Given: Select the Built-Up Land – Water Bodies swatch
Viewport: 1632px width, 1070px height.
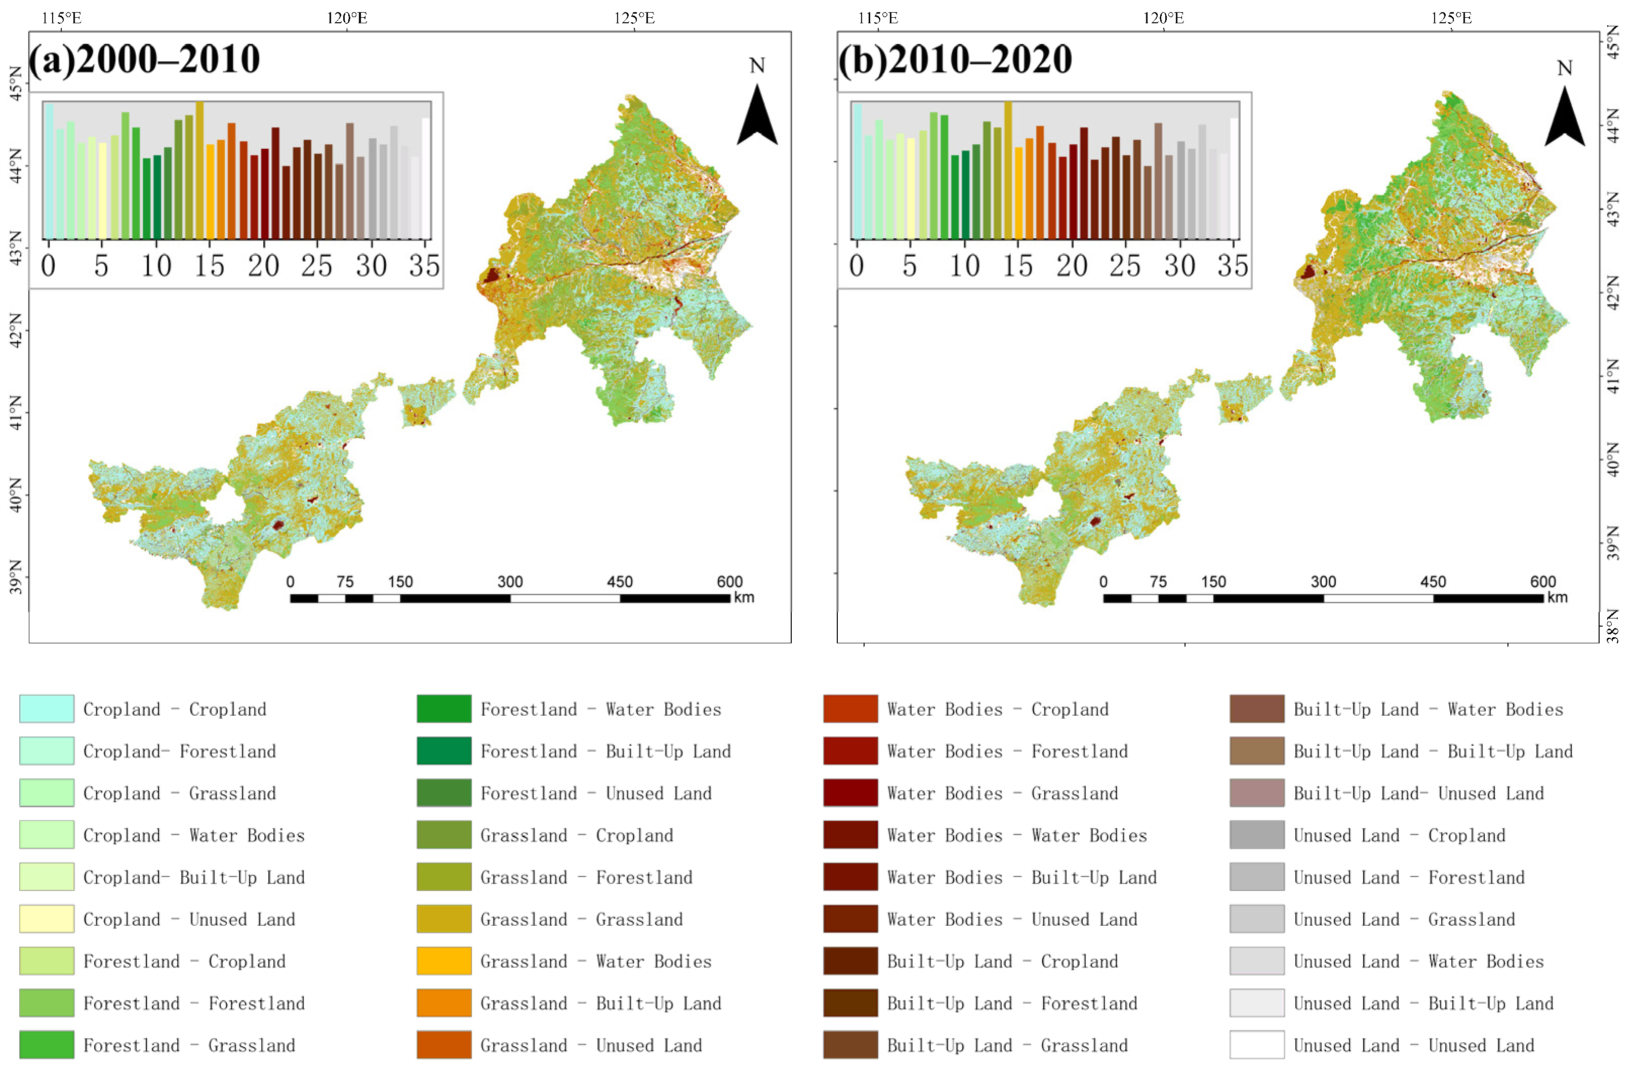Looking at the screenshot, I should point(1256,708).
